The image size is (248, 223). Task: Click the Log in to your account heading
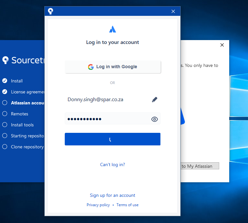coord(112,42)
